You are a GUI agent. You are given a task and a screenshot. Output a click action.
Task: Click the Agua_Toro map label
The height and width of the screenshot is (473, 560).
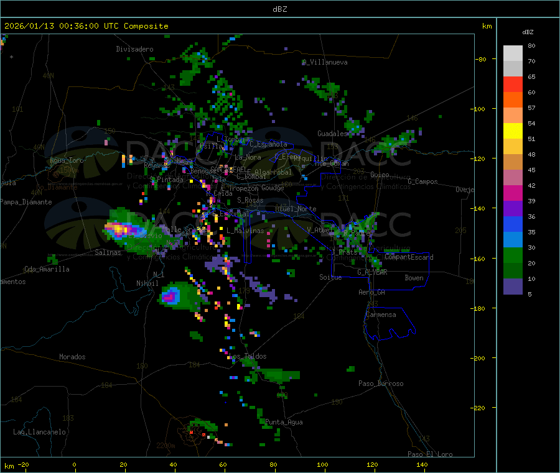point(67,160)
